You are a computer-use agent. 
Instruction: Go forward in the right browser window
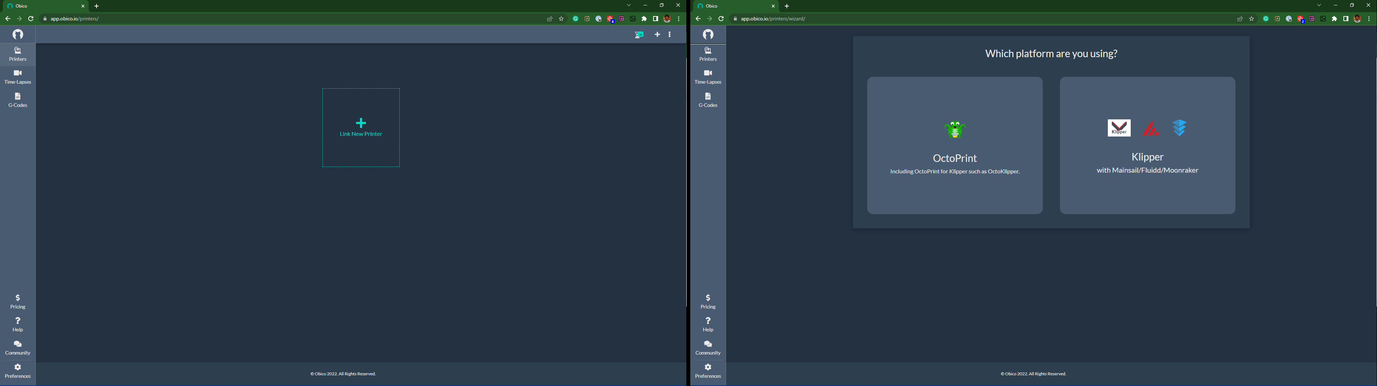coord(709,19)
